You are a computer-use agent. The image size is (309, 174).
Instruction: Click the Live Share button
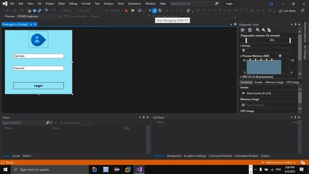point(287,11)
